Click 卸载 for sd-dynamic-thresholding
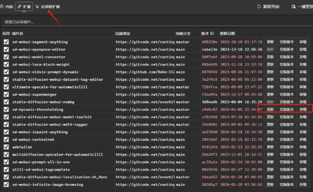 [303, 109]
